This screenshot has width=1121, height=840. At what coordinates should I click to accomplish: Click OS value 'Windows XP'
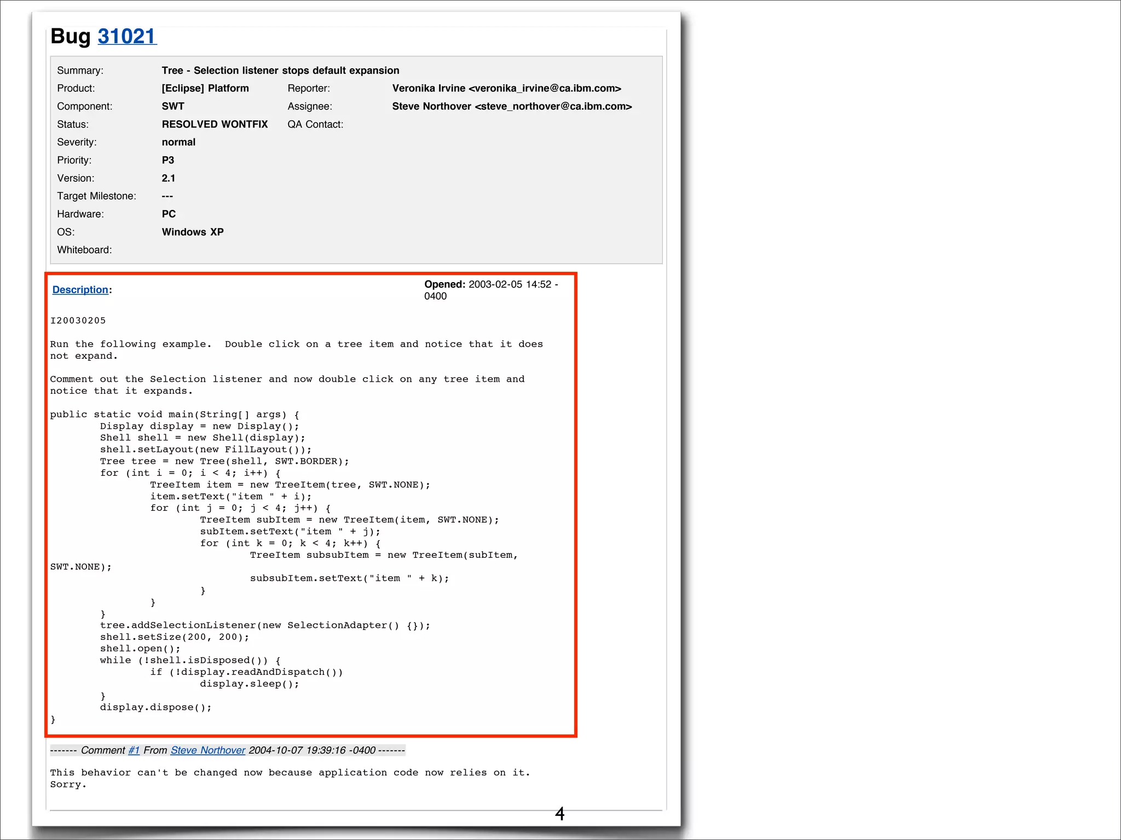[193, 232]
